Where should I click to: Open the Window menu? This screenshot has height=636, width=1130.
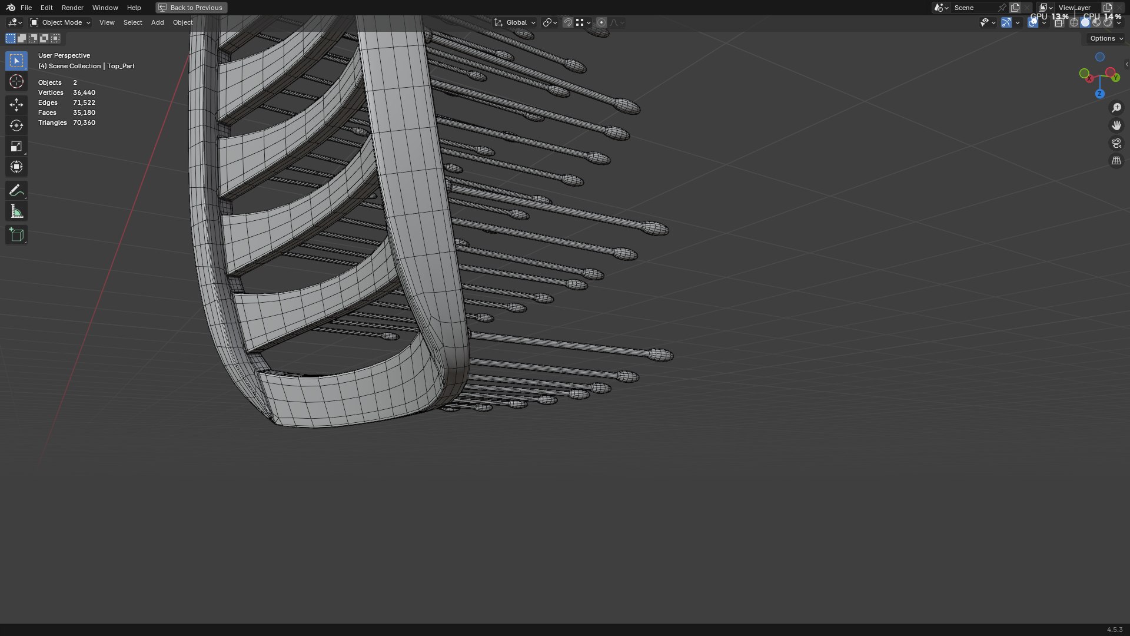tap(105, 8)
